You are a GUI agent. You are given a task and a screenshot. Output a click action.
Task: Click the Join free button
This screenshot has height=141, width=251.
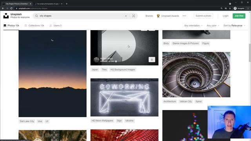[x=239, y=16]
